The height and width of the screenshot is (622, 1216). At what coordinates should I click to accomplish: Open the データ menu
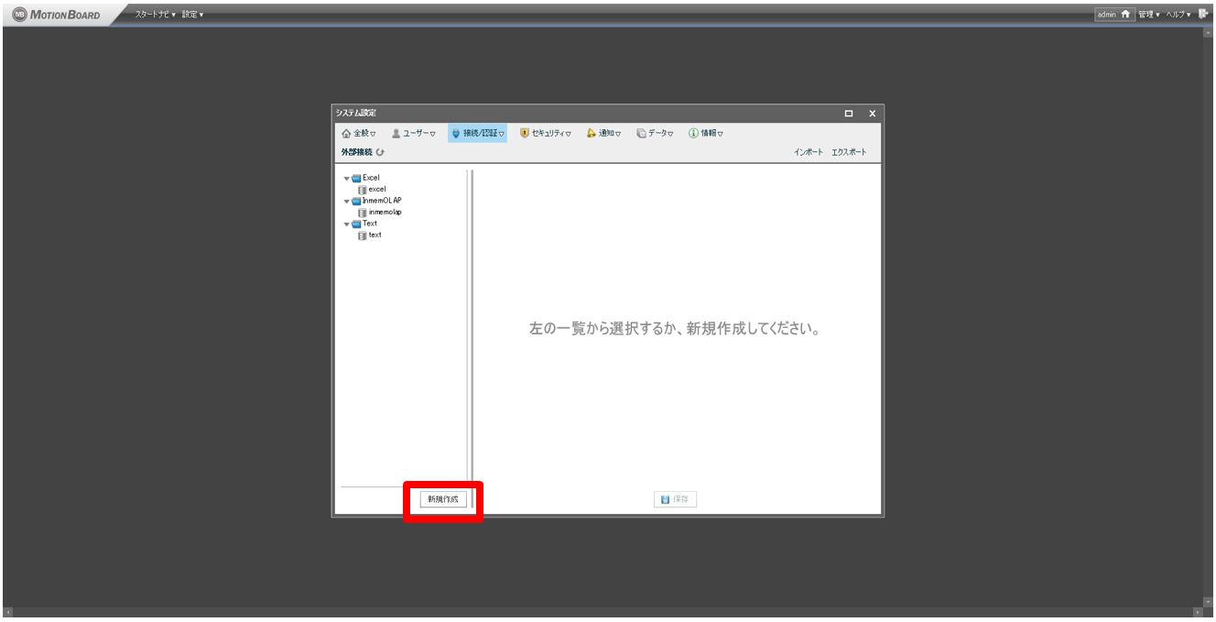(655, 134)
